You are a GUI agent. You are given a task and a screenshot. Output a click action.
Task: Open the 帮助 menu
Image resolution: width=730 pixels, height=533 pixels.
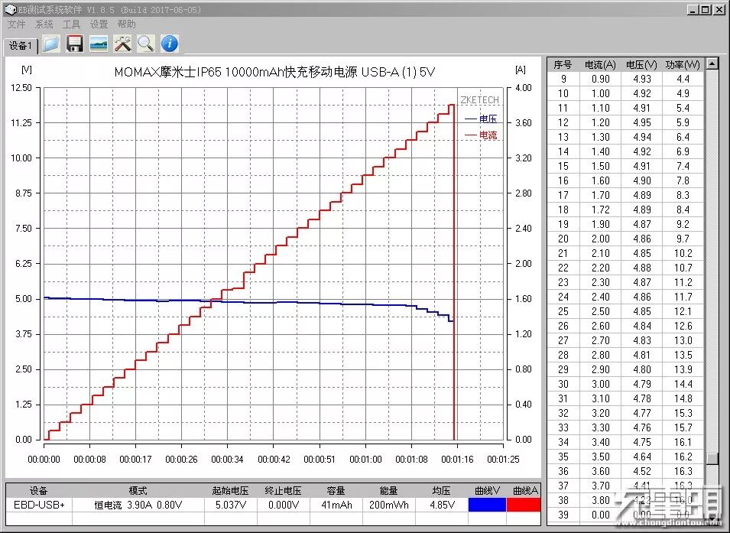(x=126, y=24)
